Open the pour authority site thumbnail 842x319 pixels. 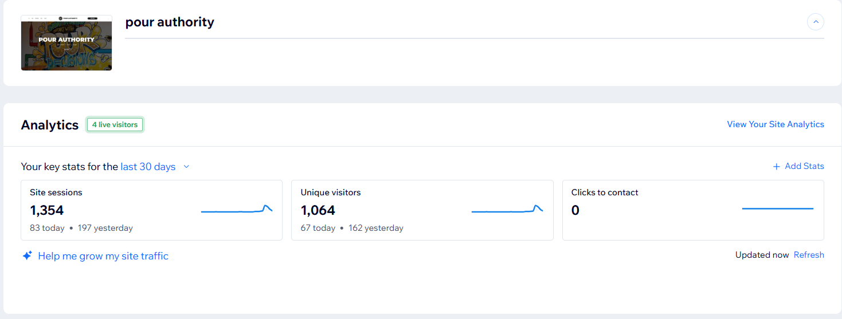[66, 43]
